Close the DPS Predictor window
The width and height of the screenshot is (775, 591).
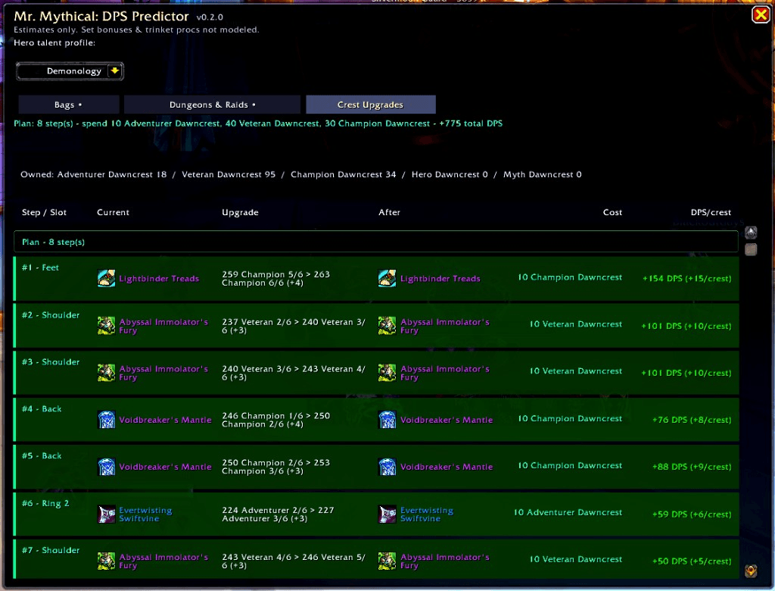click(x=761, y=14)
